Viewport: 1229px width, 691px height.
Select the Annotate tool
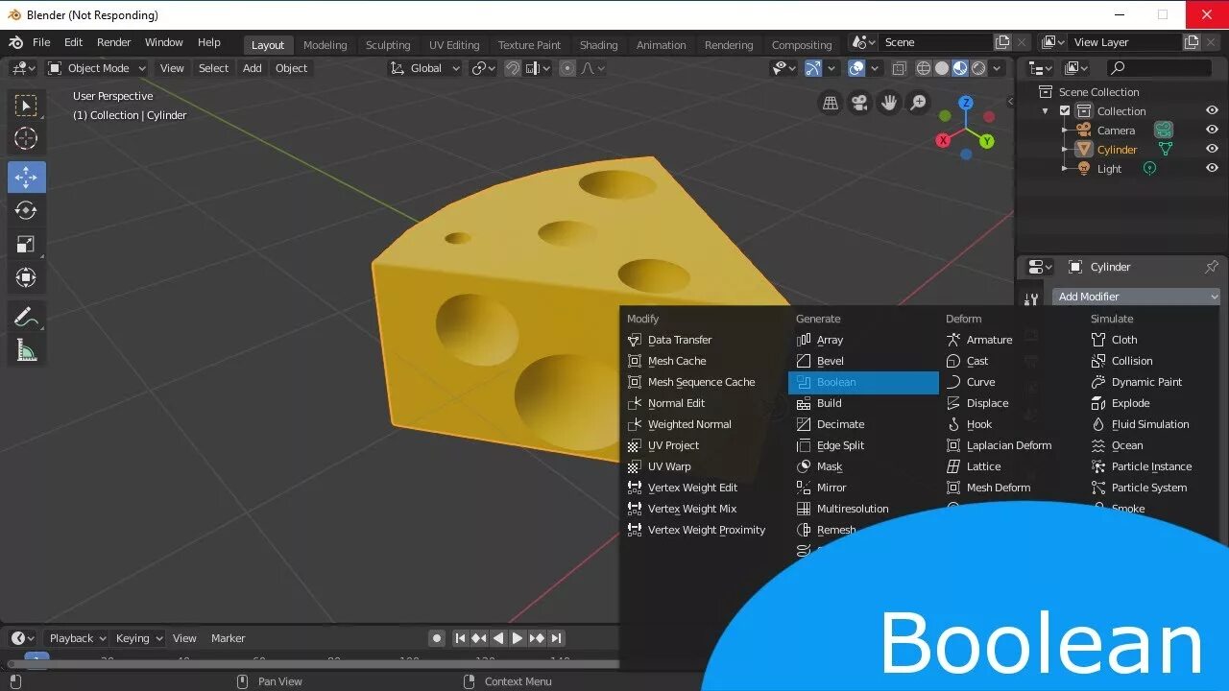click(x=26, y=317)
